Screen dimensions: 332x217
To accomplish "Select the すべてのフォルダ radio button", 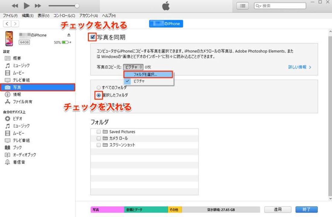I will pyautogui.click(x=99, y=87).
